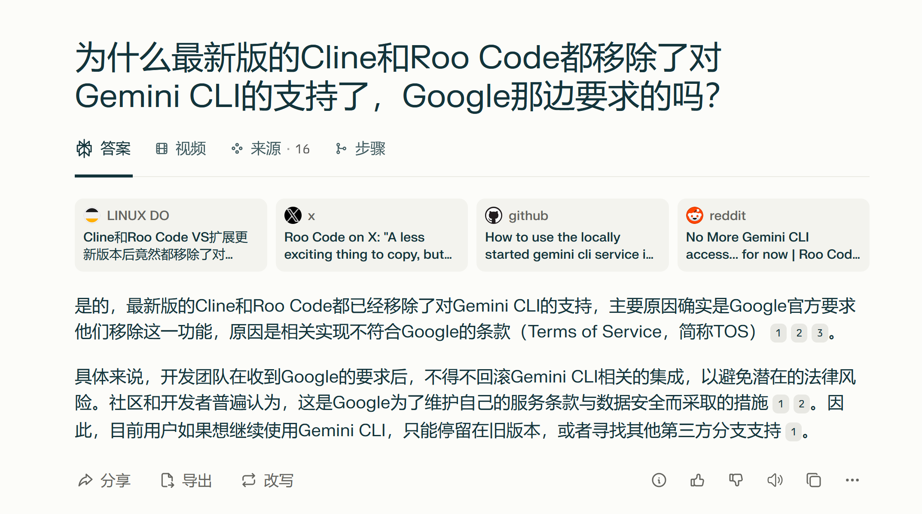Click the reddit logo icon
Screen dimensions: 922x514
pos(694,215)
